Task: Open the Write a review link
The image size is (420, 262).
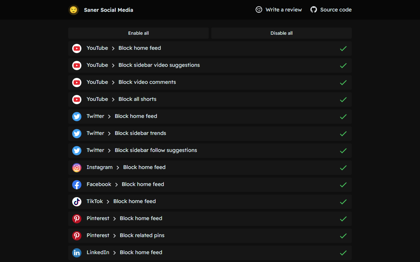Action: (x=279, y=10)
